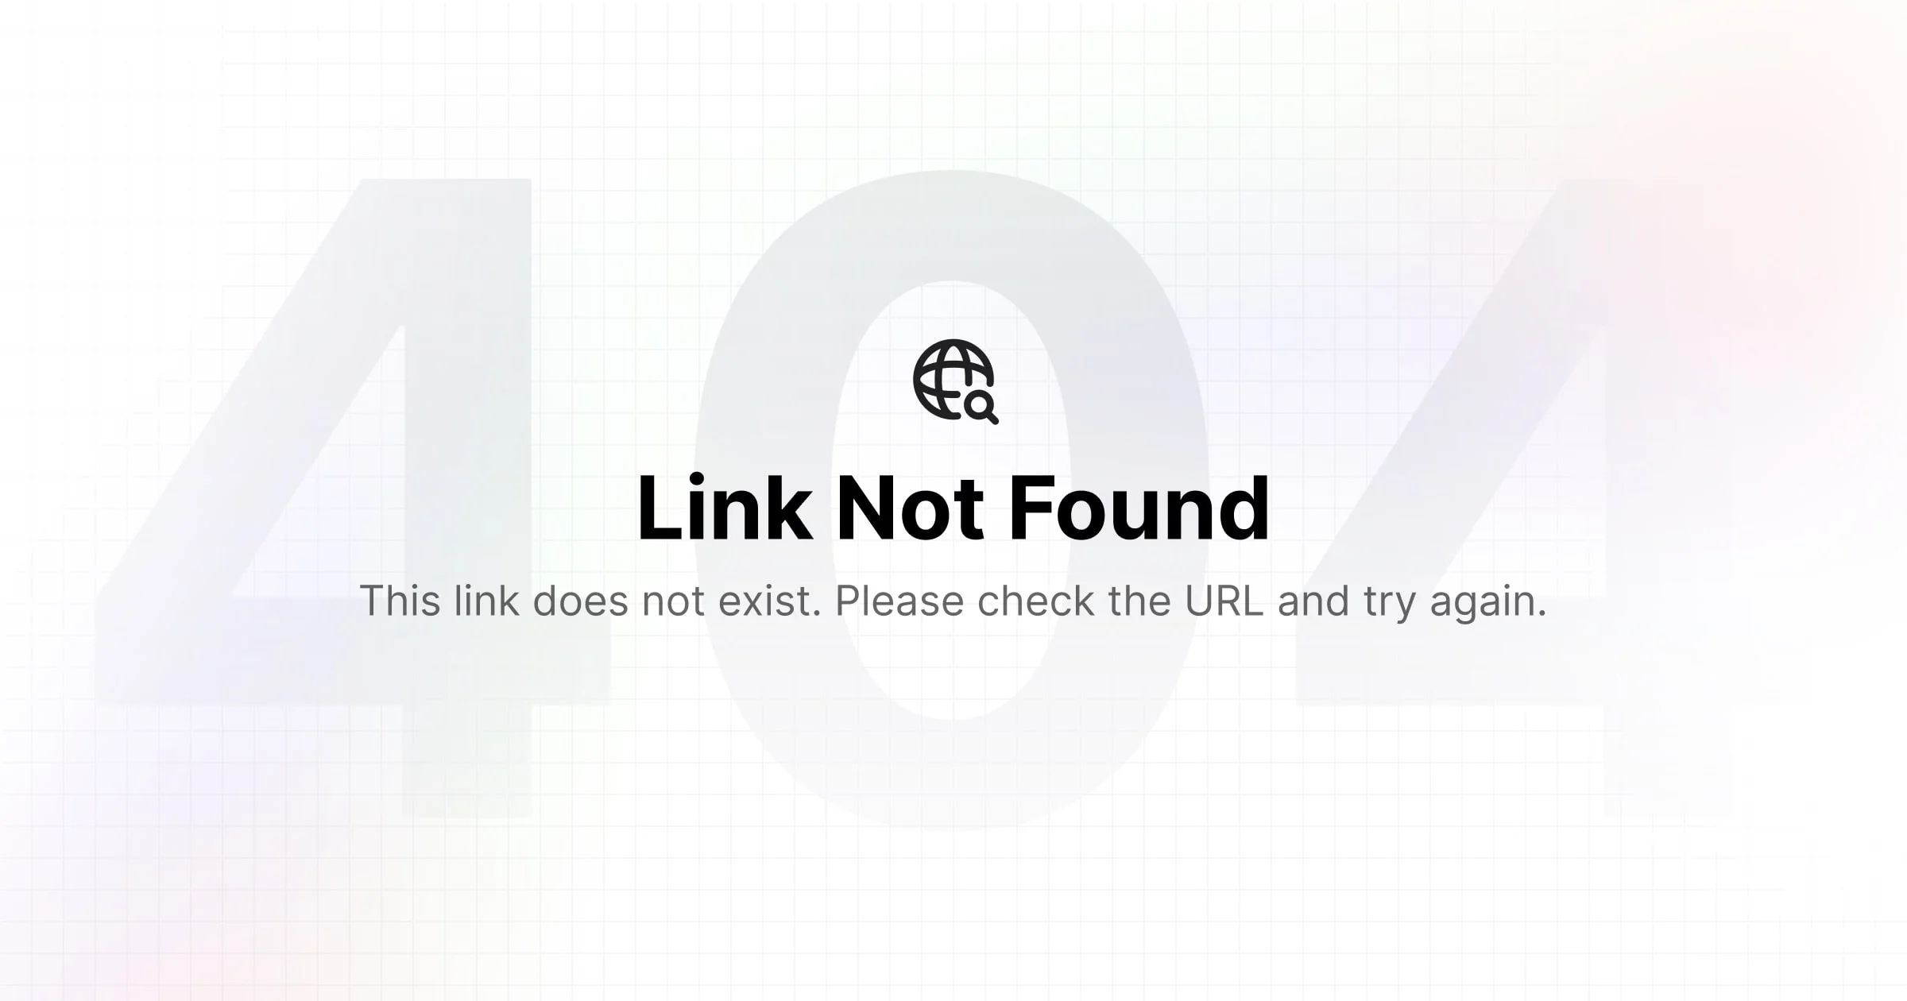1907x1001 pixels.
Task: Click the word "Link" in the heading
Action: (725, 508)
